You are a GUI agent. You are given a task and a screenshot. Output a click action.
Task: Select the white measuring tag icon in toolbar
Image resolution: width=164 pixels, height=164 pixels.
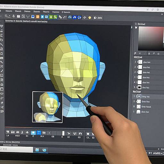coord(60,17)
